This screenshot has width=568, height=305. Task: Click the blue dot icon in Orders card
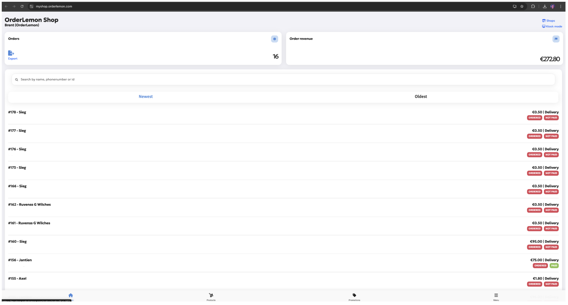274,39
